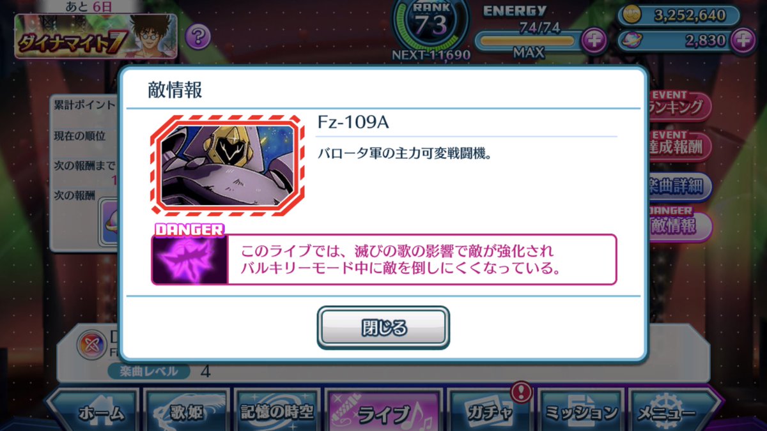
Task: Click the purple DANGER effect icon
Action: [190, 259]
